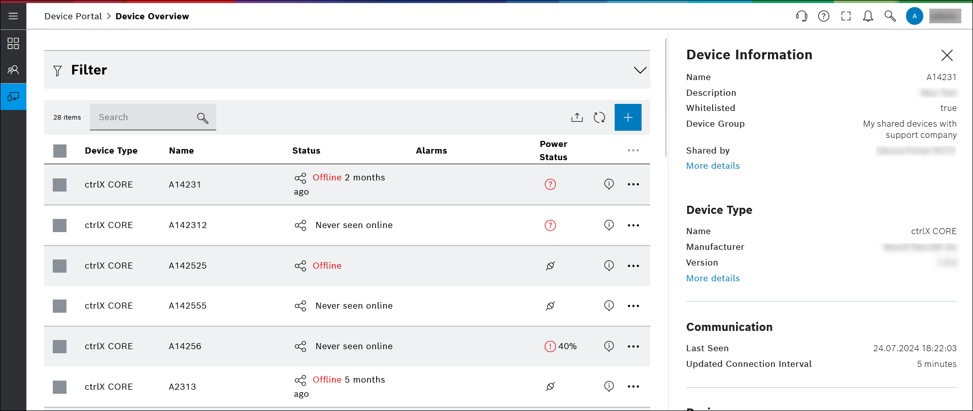Open the dashboard grid icon in sidebar
Screen dimensions: 973x411
tap(13, 44)
